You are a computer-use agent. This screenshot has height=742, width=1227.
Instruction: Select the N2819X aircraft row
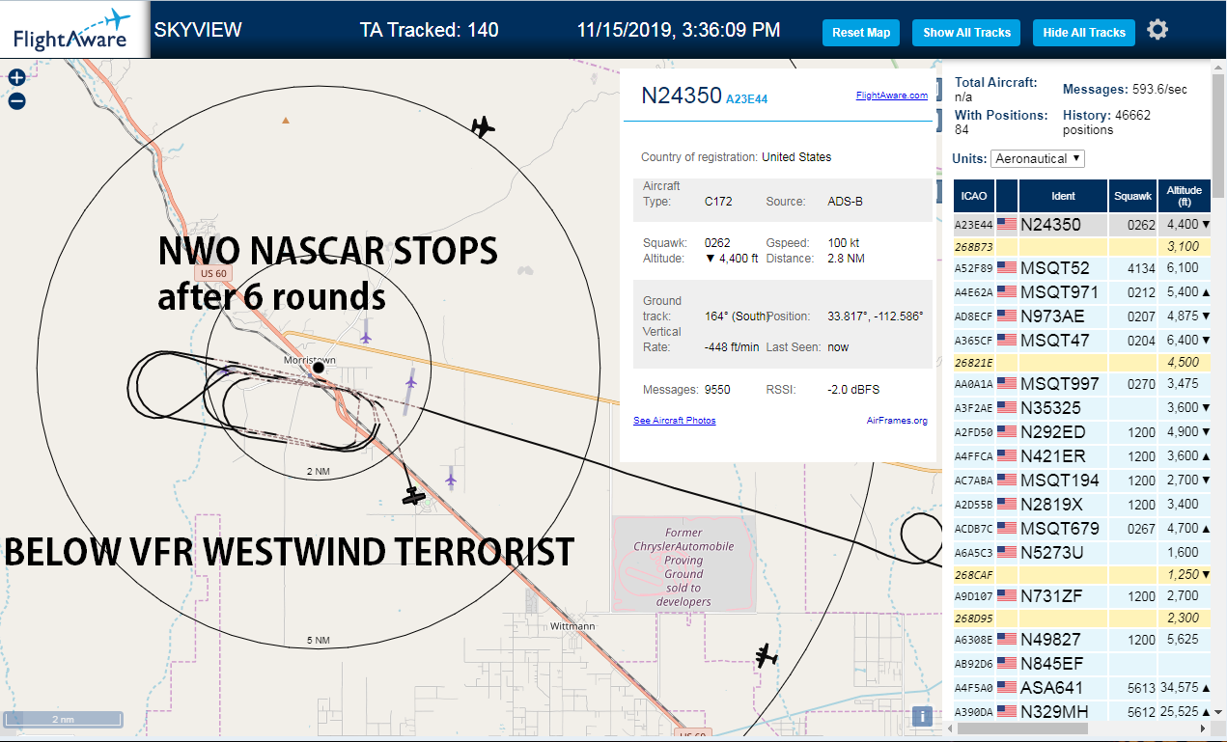coord(1082,505)
